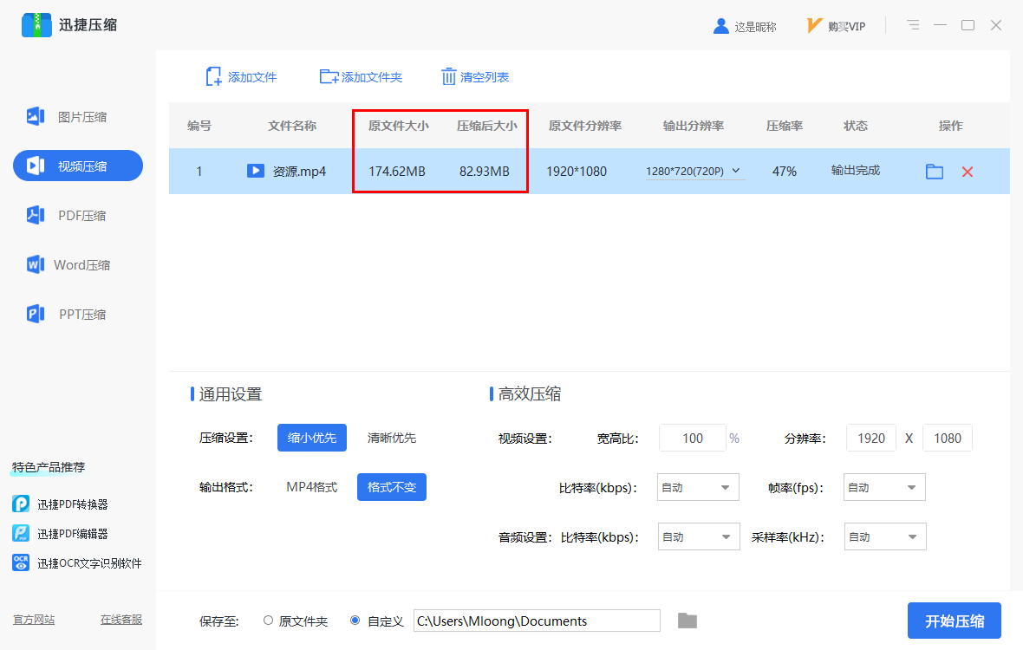Open Word压缩 from the sidebar
The height and width of the screenshot is (650, 1023).
[x=77, y=264]
